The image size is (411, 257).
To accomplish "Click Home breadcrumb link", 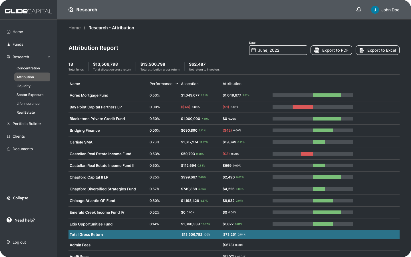I will point(74,28).
